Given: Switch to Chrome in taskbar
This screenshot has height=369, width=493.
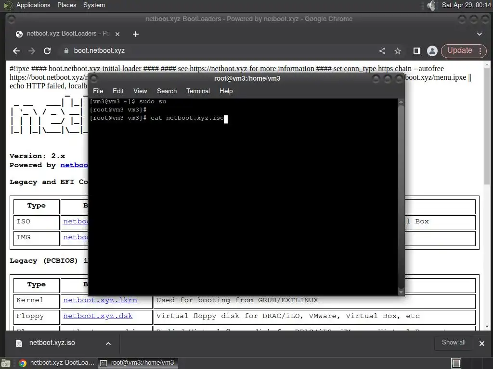Looking at the screenshot, I should click(x=57, y=363).
